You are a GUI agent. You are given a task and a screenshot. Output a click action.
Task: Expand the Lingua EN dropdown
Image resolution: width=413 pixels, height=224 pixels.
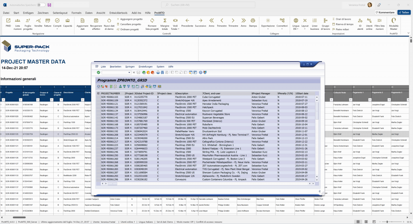pyautogui.click(x=296, y=29)
